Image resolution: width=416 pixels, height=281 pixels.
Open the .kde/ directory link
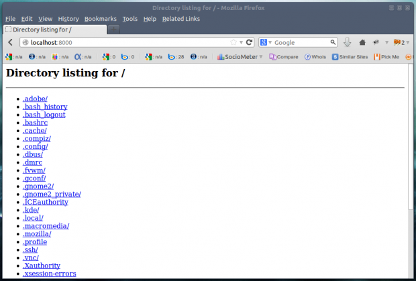click(31, 210)
